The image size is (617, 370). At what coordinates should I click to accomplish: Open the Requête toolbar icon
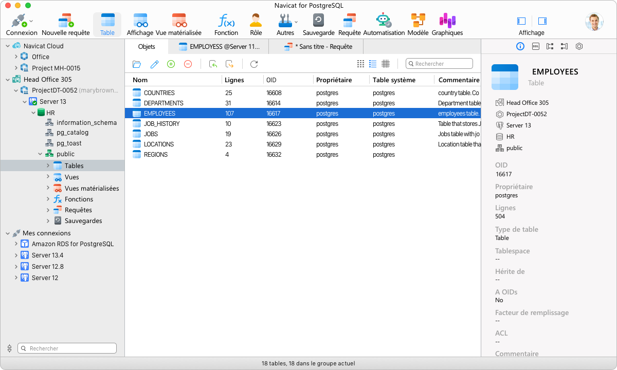tap(350, 25)
